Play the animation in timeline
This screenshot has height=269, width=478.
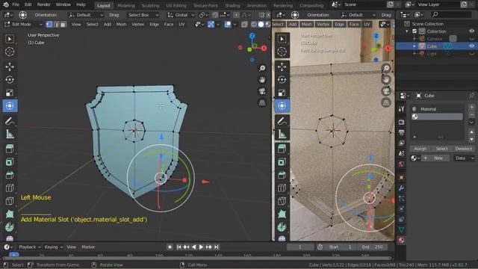201,247
